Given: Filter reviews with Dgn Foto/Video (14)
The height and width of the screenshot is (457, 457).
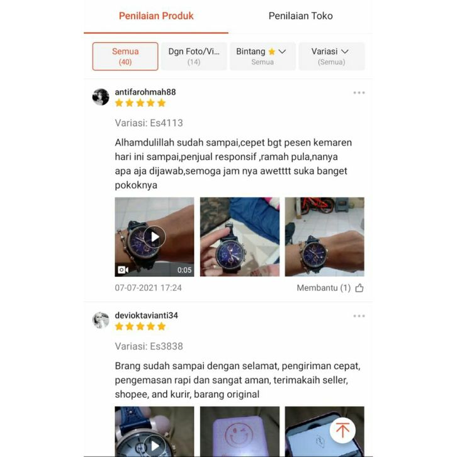Looking at the screenshot, I should (x=194, y=56).
